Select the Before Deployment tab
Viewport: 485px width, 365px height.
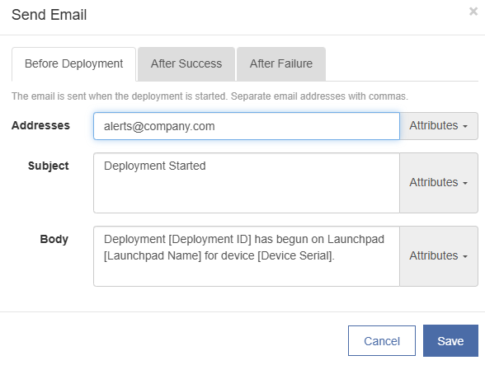(73, 64)
